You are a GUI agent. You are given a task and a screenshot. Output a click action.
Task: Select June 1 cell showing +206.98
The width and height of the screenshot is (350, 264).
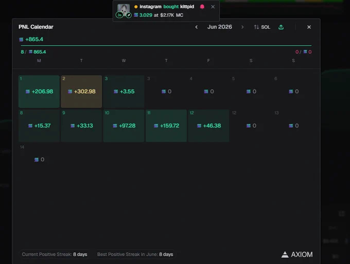[x=39, y=91]
